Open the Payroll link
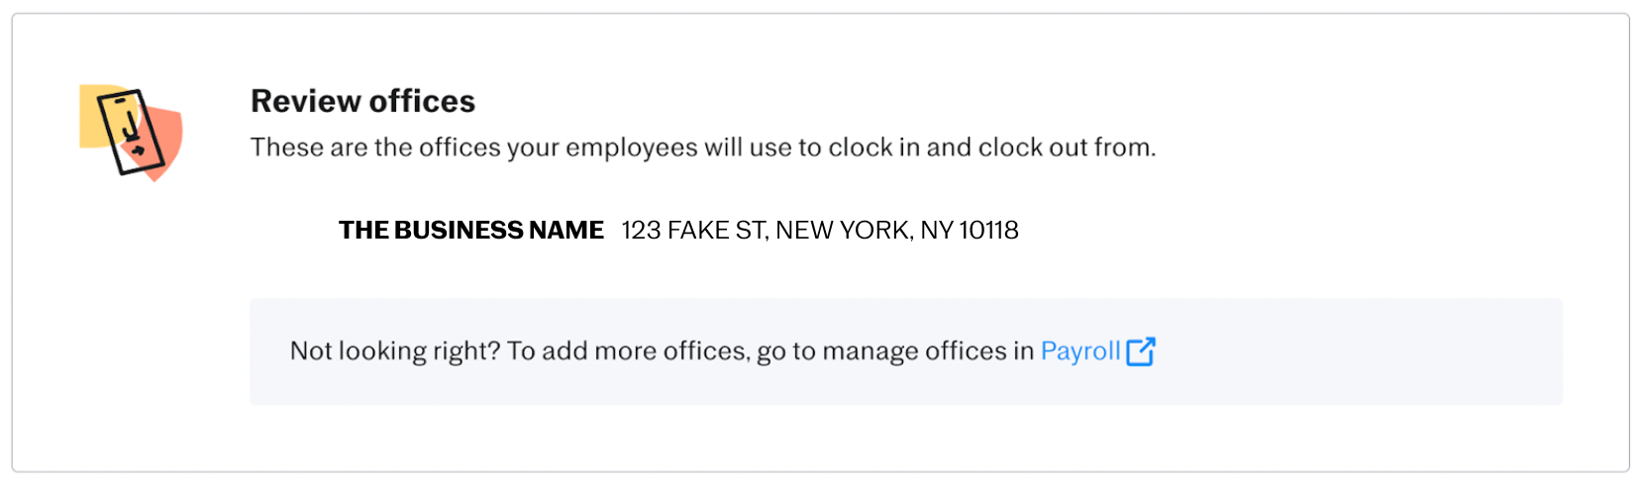Image resolution: width=1640 pixels, height=489 pixels. [1080, 351]
